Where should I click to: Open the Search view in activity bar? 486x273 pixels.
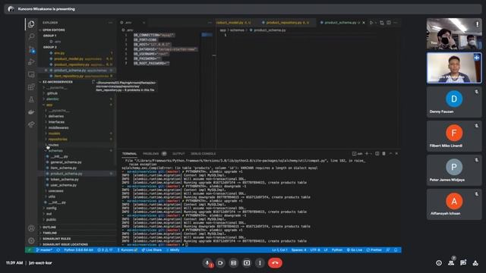tap(31, 36)
